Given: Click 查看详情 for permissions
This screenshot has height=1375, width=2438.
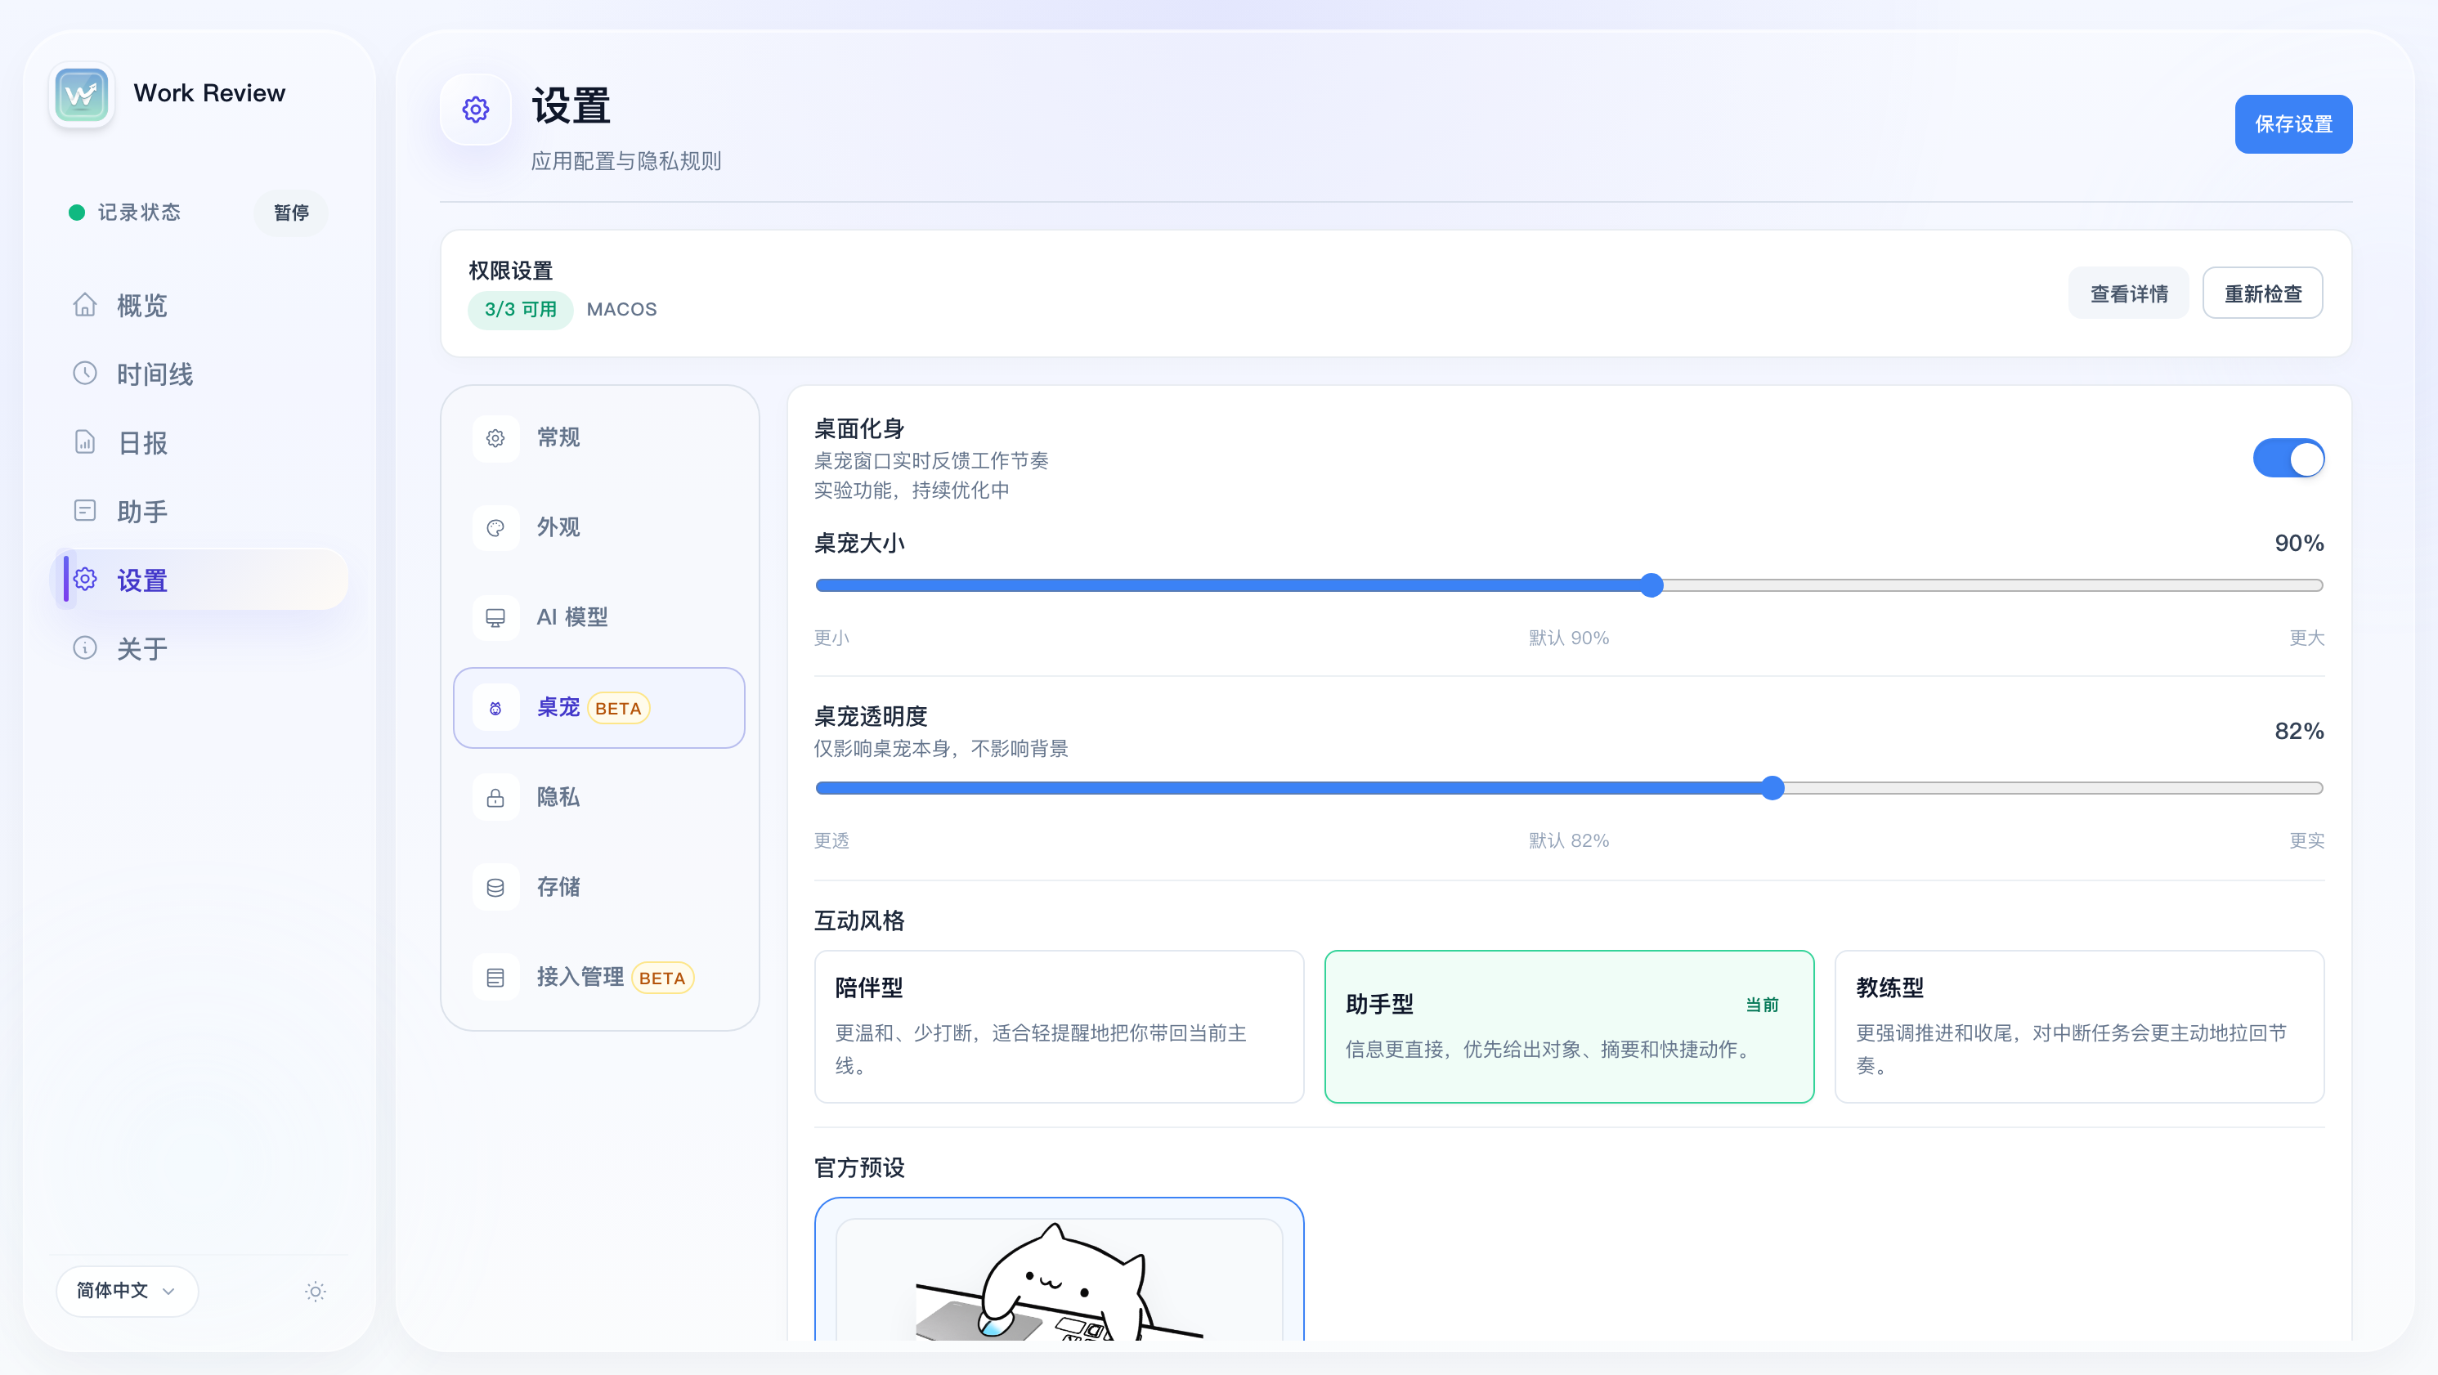Looking at the screenshot, I should (x=2128, y=293).
